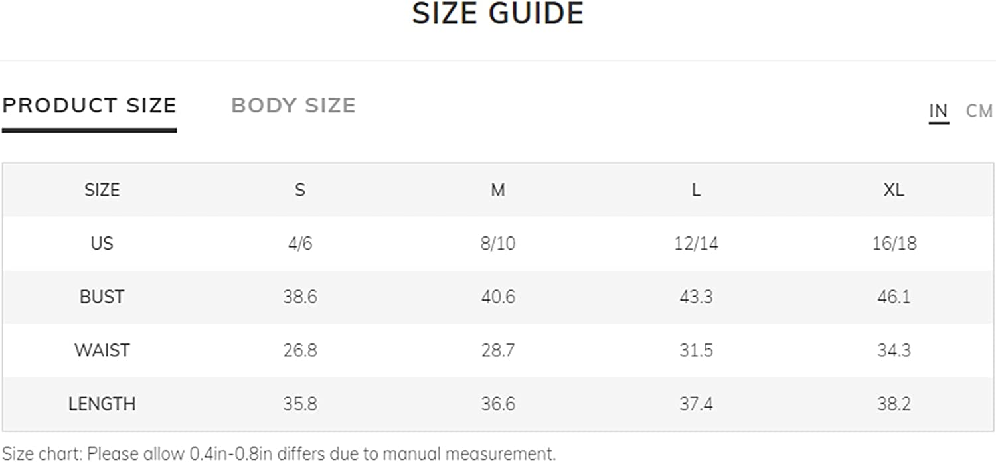996x462 pixels.
Task: Toggle units to CM
Action: (979, 111)
